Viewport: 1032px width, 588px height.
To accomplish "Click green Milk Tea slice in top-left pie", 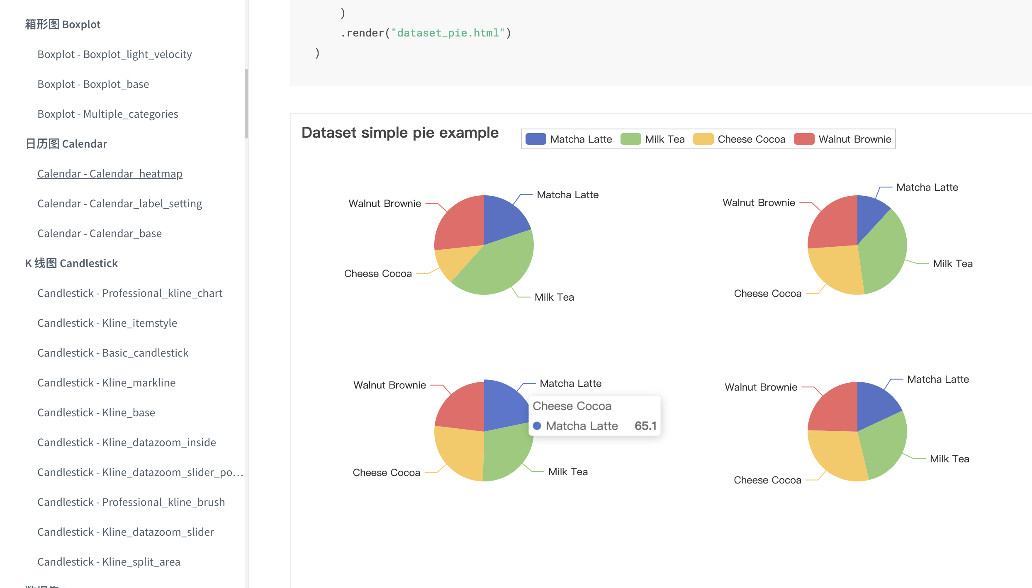I will pos(498,265).
